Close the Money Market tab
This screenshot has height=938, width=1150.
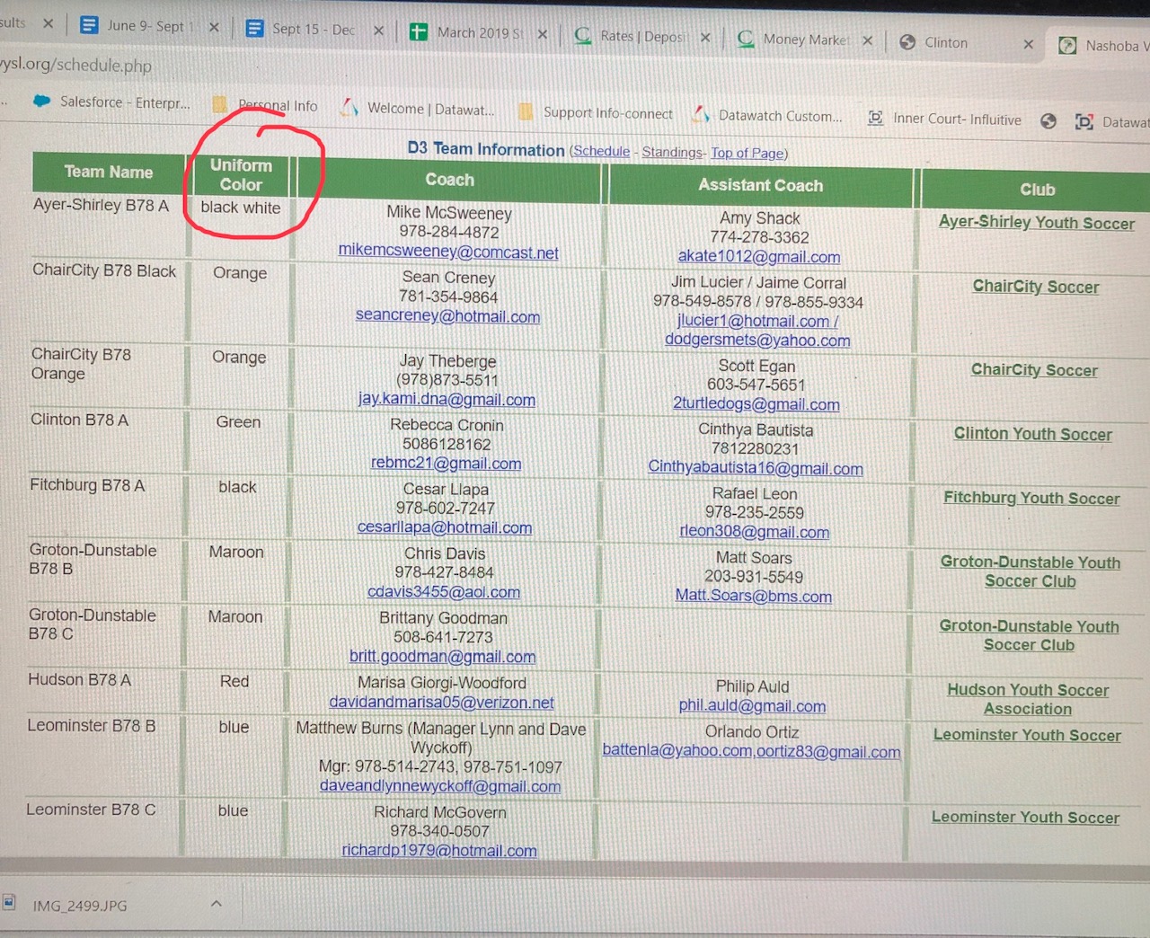coord(867,40)
